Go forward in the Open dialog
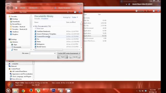Screen dimensions: 166x93 (11, 8)
